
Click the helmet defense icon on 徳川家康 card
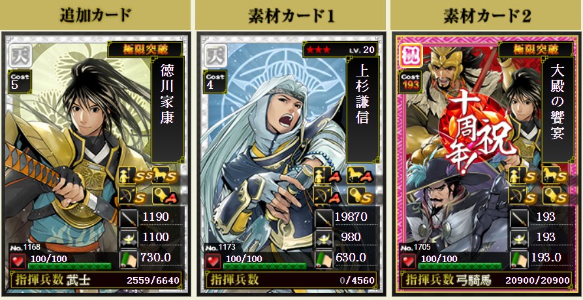pos(128,239)
